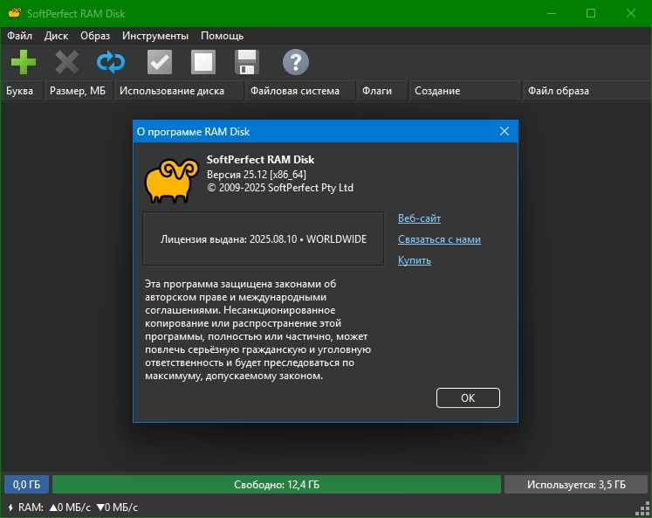652x518 pixels.
Task: Minimize the SoftPerfect RAM Disk window
Action: (x=552, y=13)
